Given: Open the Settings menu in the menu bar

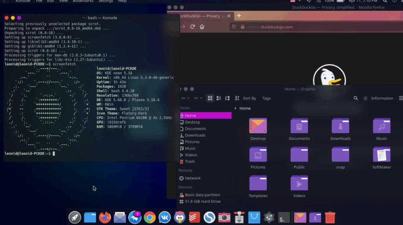Looking at the screenshot, I should [105, 1].
